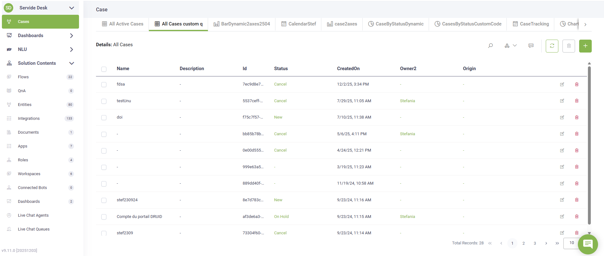The image size is (604, 256).
Task: Go to page 2 of records
Action: 523,243
